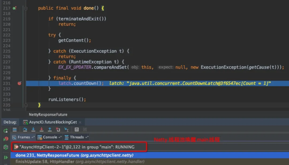
Task: Click getContent() on line 223
Action: click(74, 40)
